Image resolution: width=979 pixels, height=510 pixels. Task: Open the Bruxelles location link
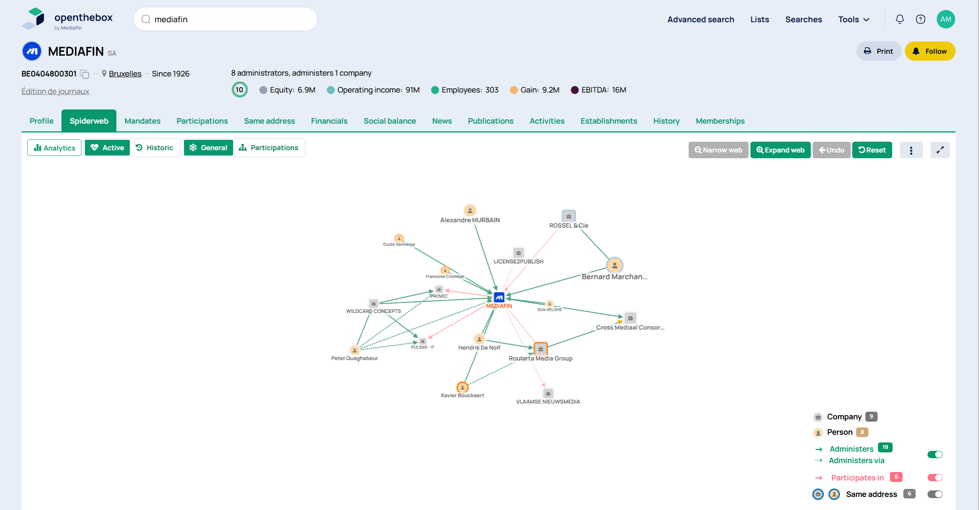click(125, 74)
